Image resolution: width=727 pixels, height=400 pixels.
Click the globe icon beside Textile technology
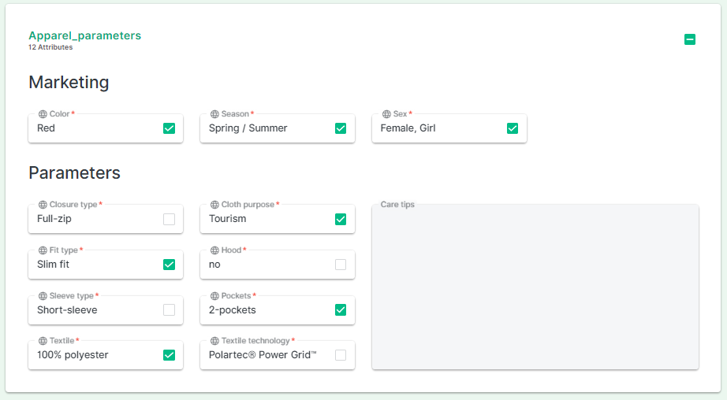214,341
